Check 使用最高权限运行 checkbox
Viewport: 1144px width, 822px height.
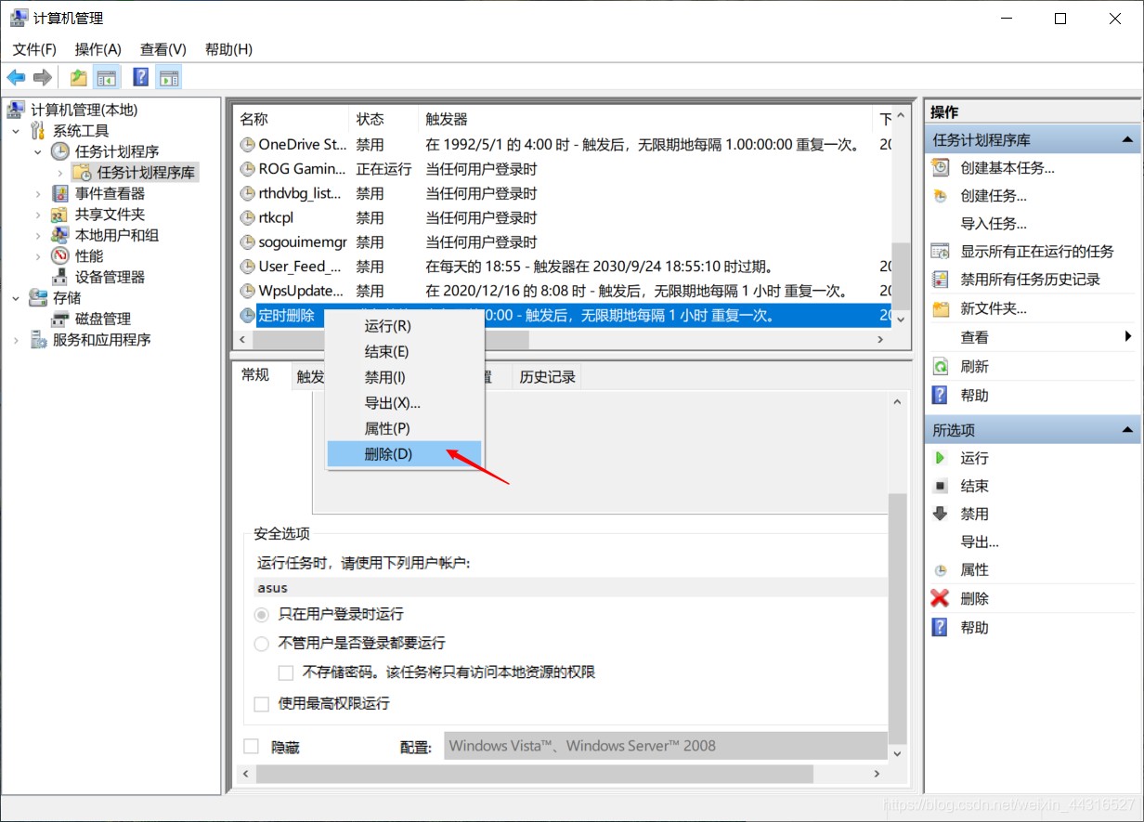pyautogui.click(x=261, y=704)
